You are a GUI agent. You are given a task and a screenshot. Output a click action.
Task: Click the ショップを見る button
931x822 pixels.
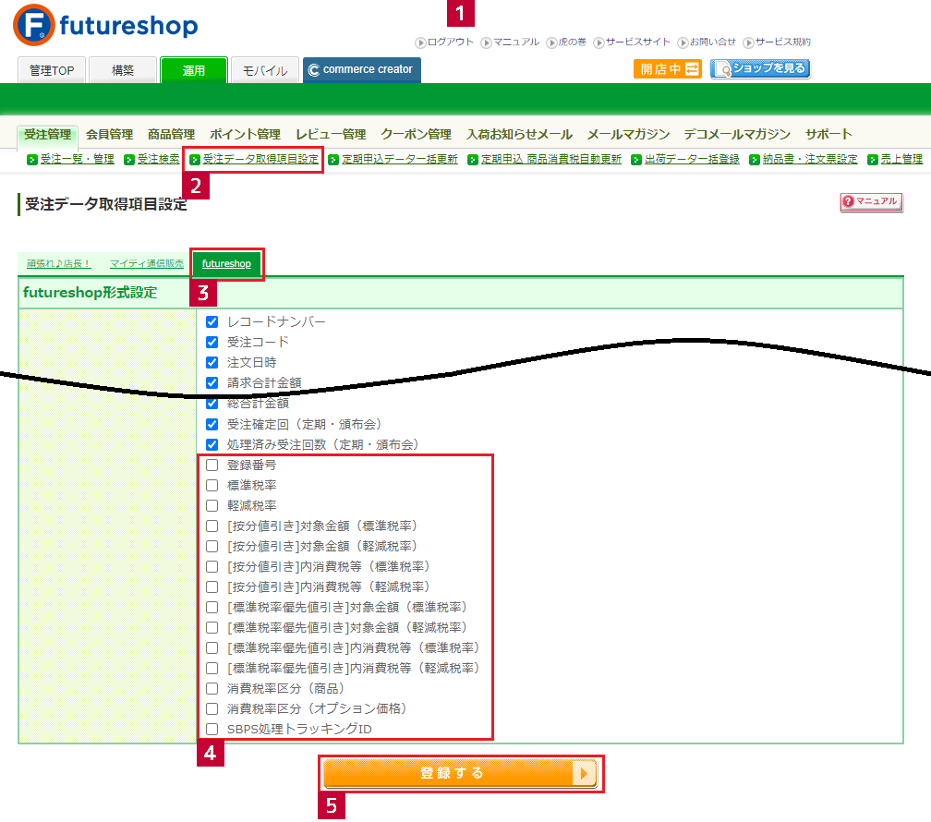point(760,69)
